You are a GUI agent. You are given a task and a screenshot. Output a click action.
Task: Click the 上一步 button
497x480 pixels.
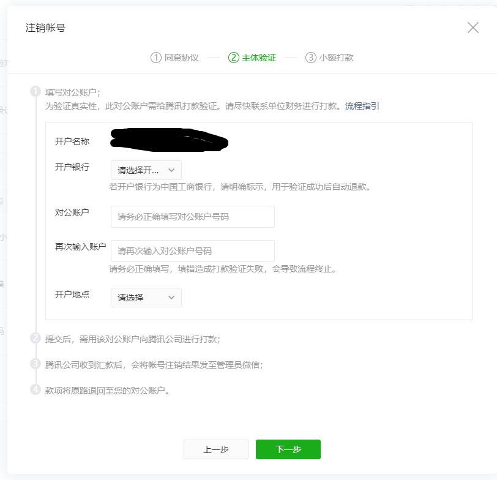coord(216,449)
